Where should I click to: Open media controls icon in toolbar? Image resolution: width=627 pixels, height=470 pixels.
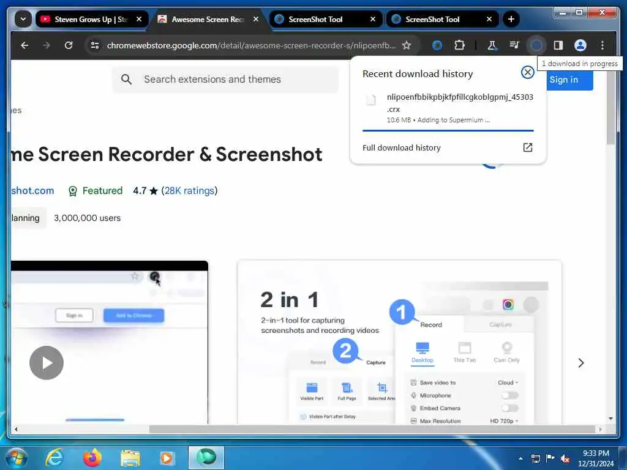tap(514, 45)
